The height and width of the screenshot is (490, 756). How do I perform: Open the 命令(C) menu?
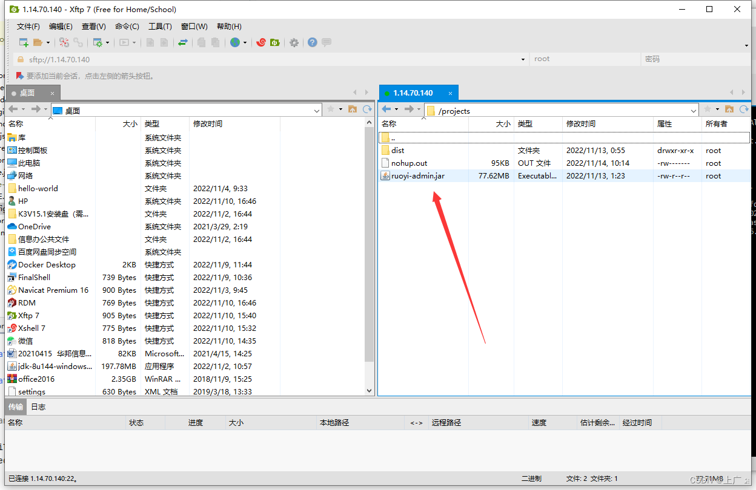pos(127,27)
